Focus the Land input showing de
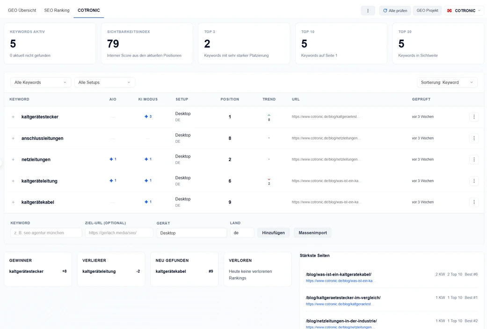Viewport: 487px width, 329px height. [x=242, y=233]
